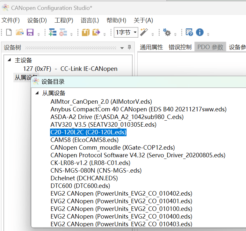
Task: Open the 帮助(H) menu
Action: [x=116, y=20]
